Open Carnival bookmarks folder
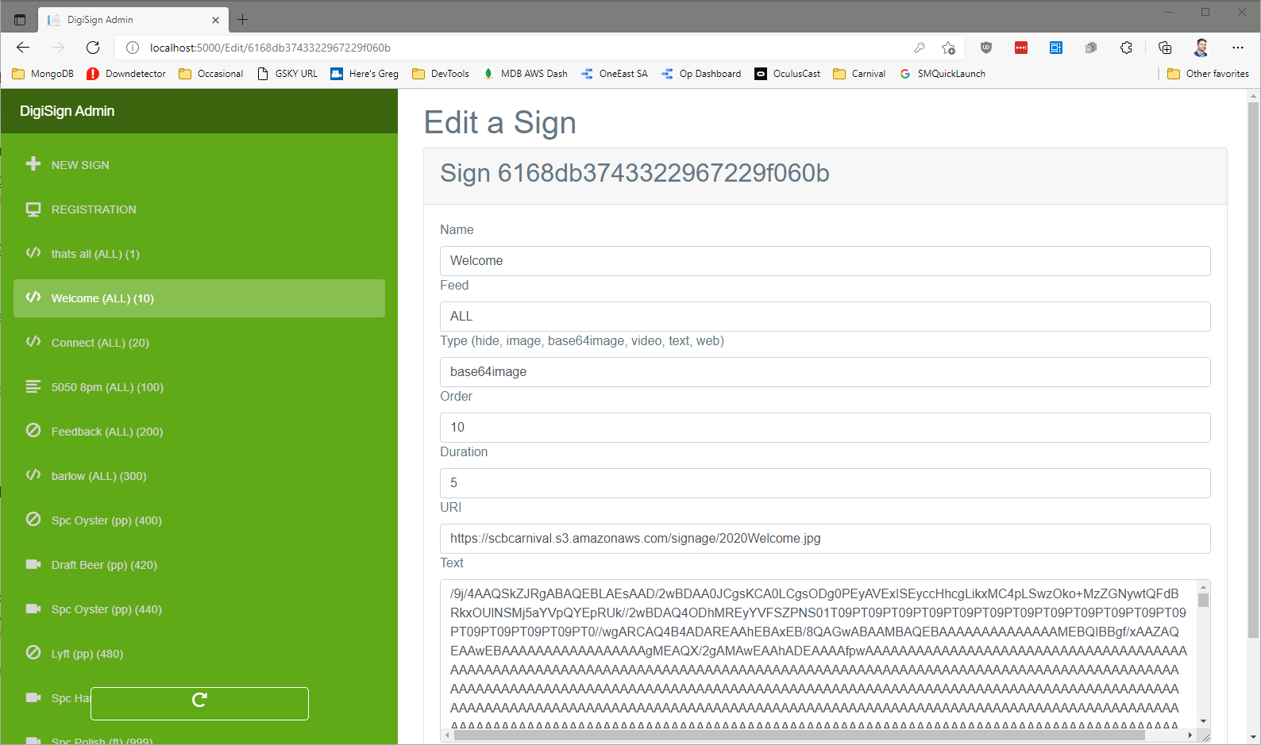The width and height of the screenshot is (1261, 745). (x=859, y=74)
